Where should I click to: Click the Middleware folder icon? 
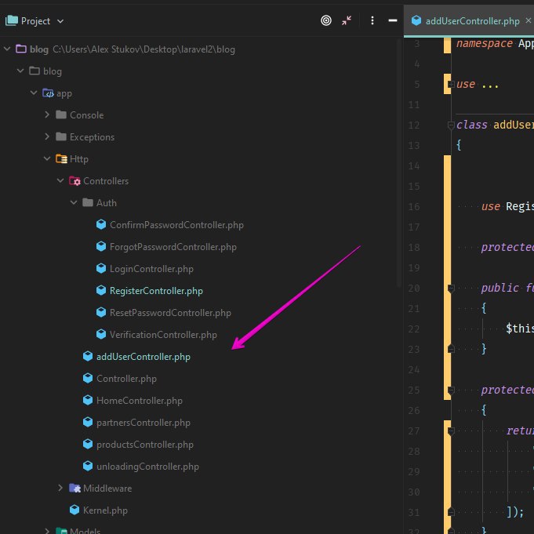pos(74,488)
